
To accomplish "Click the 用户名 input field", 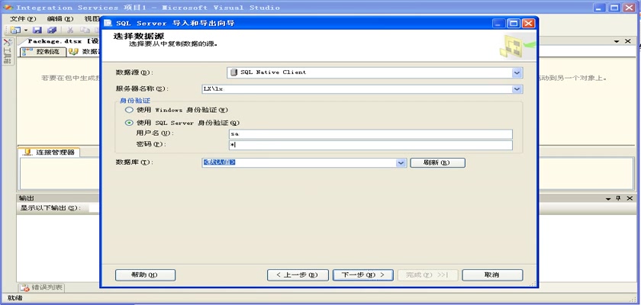I will click(371, 134).
